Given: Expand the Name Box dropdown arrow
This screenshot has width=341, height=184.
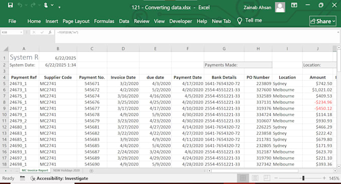Looking at the screenshot, I should coord(21,32).
